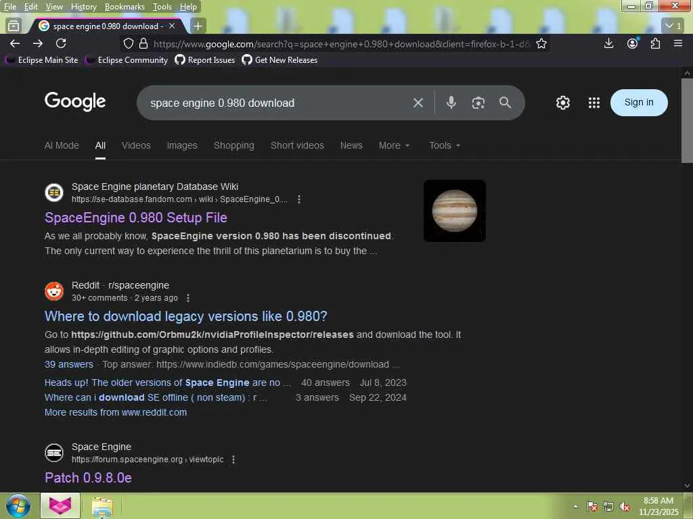
Task: Open the Google apps grid
Action: tap(594, 103)
